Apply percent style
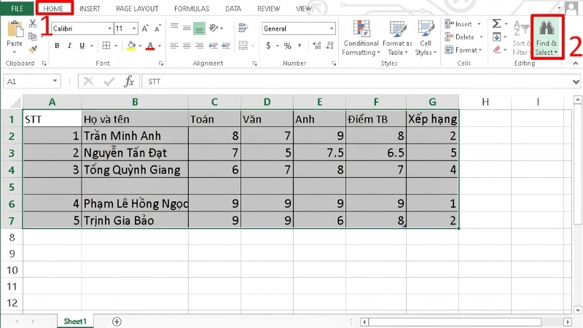 click(x=287, y=46)
